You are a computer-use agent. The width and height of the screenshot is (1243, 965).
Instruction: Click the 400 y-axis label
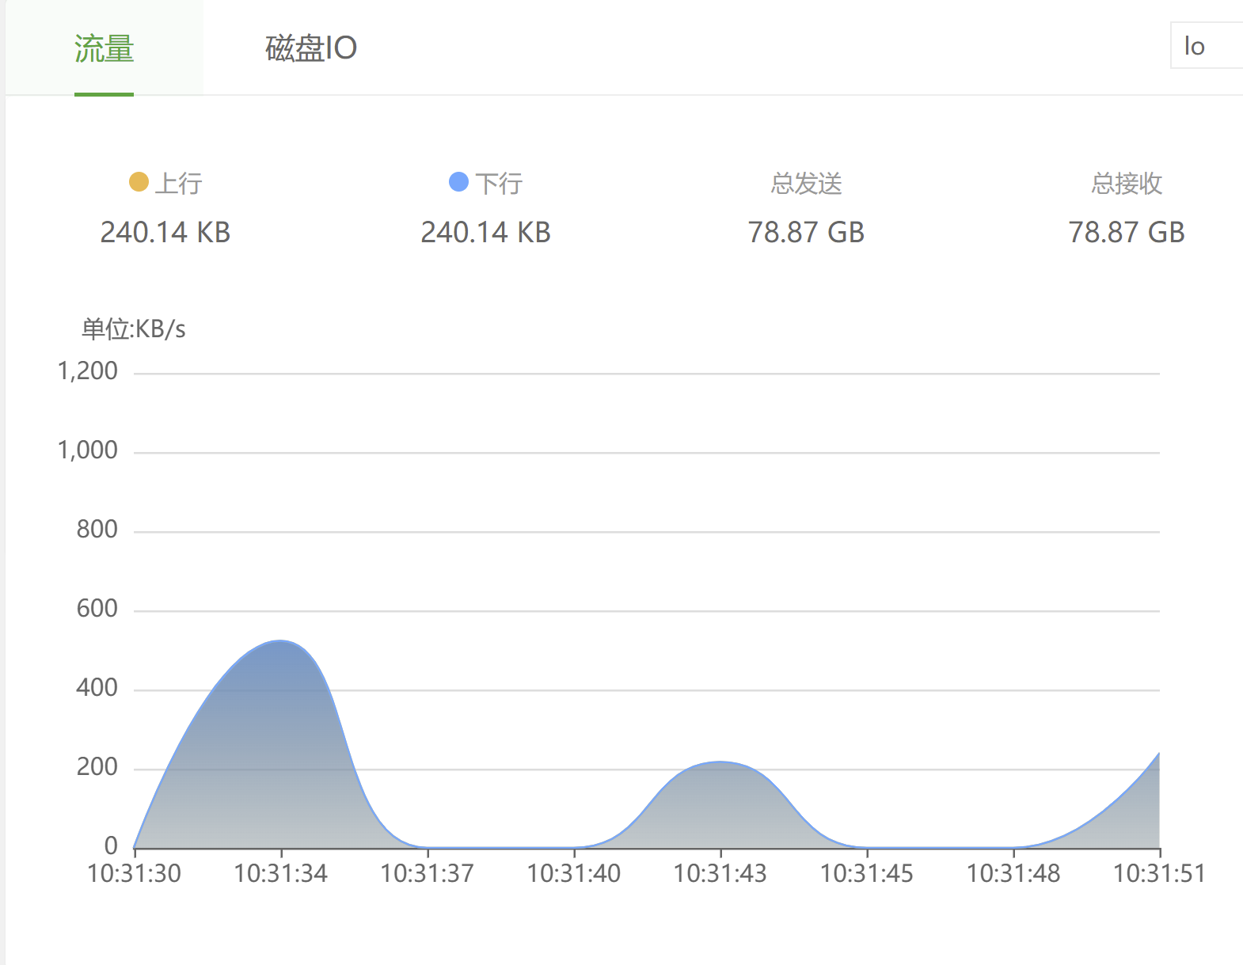pos(97,687)
